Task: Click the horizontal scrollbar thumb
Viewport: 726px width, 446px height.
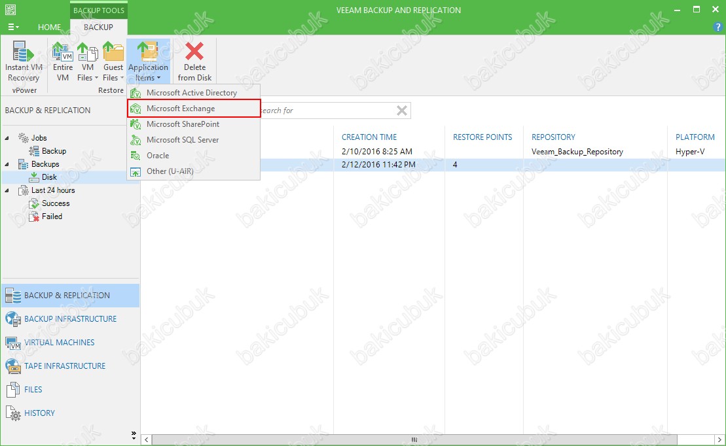Action: (x=414, y=439)
